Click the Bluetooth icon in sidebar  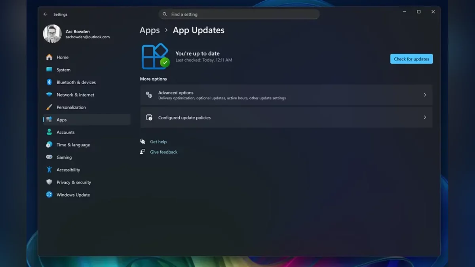49,82
